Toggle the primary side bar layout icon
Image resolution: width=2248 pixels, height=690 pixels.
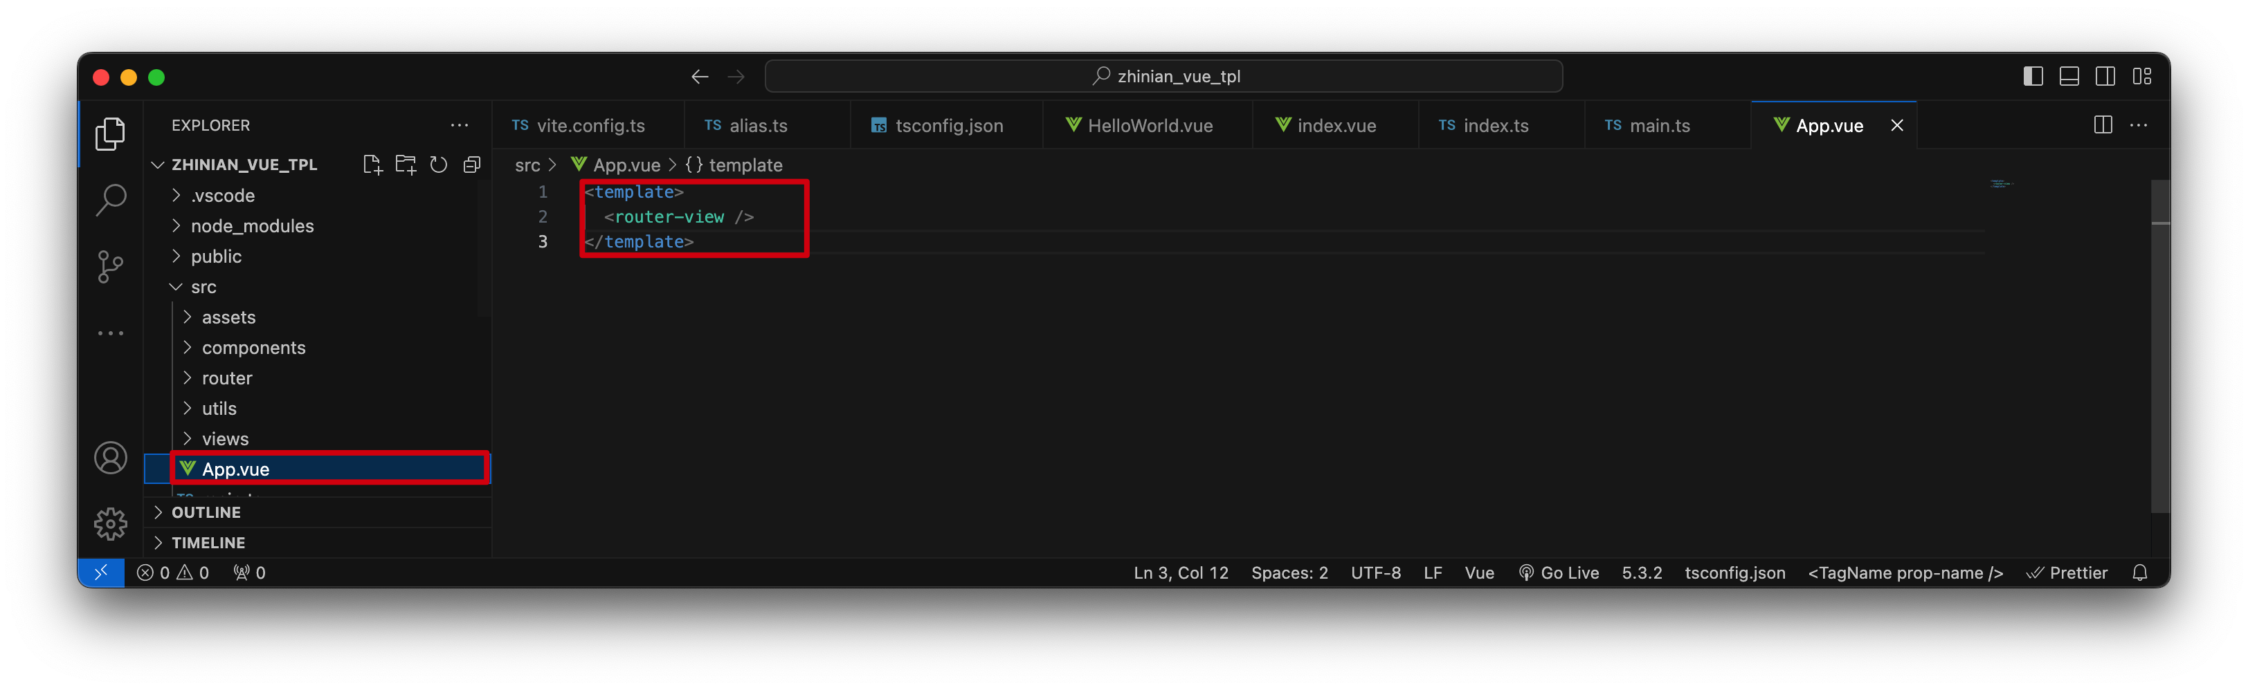[2033, 77]
